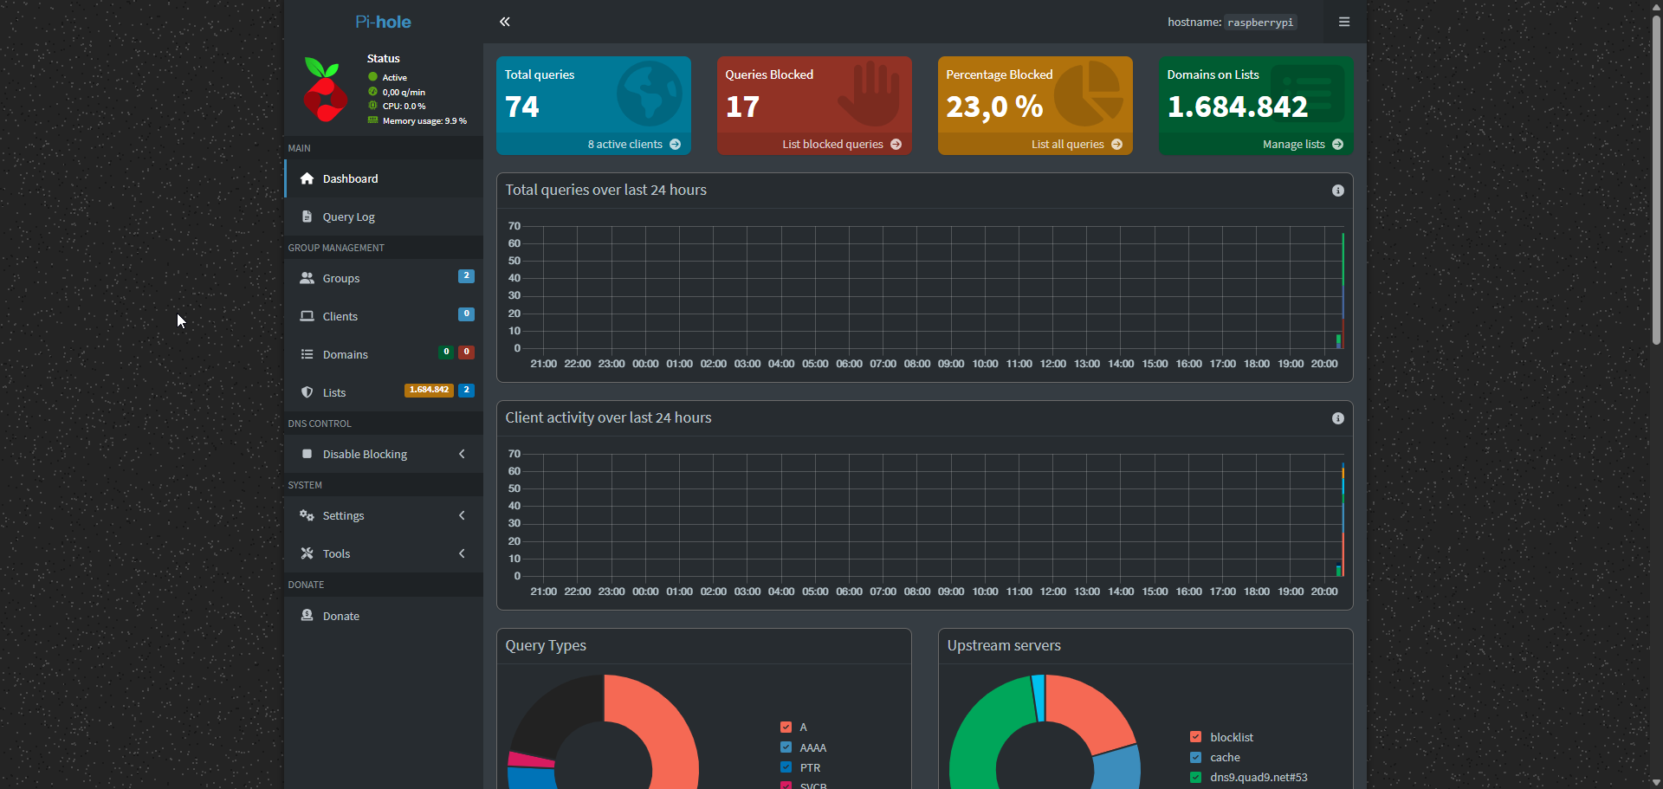This screenshot has height=789, width=1663.
Task: Uncheck the AAAA query type checkbox
Action: point(786,747)
